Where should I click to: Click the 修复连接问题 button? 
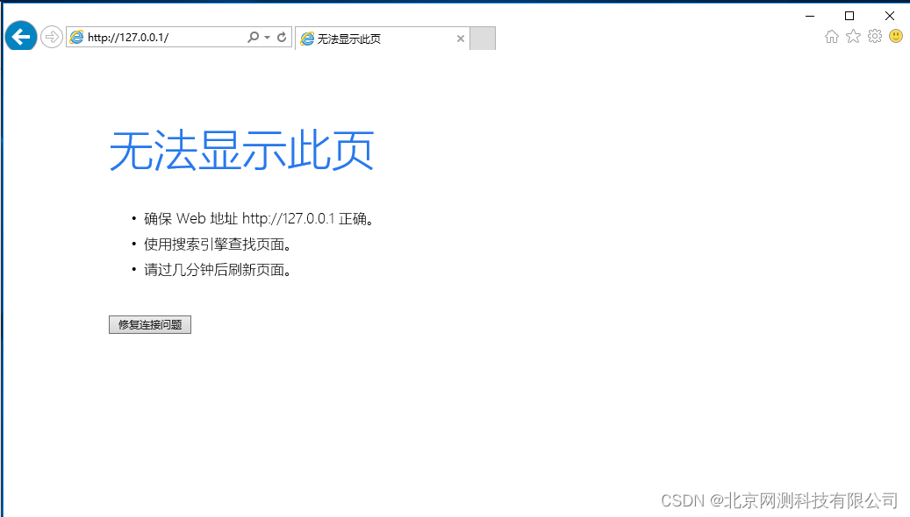(x=149, y=324)
